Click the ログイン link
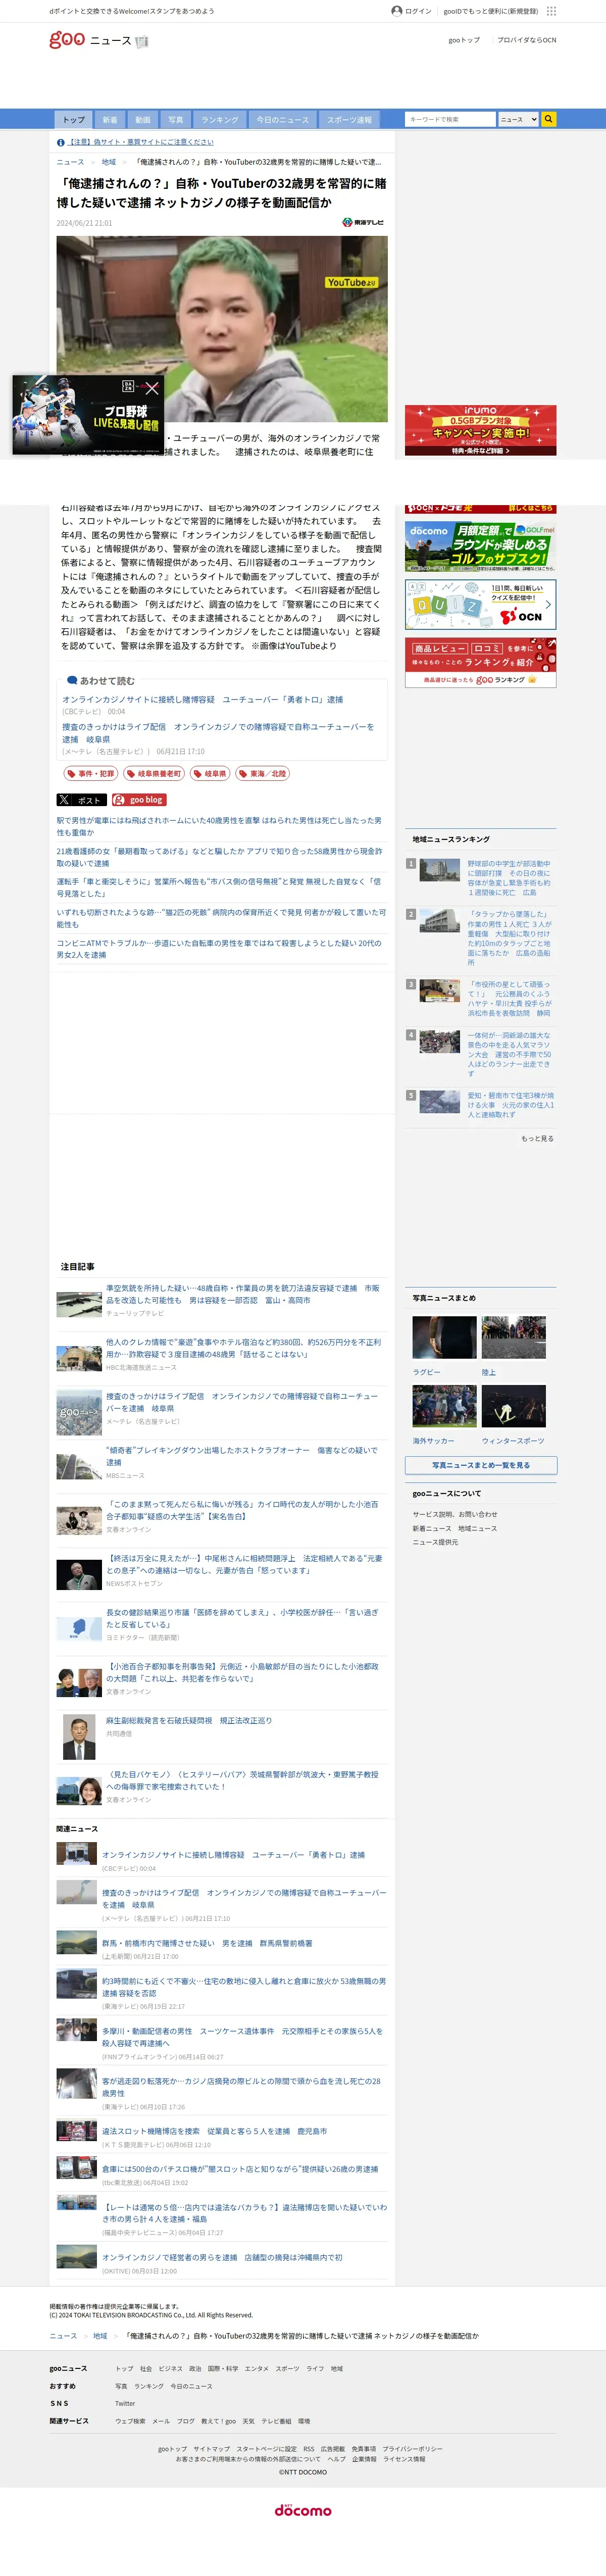This screenshot has width=606, height=2576. (x=418, y=11)
